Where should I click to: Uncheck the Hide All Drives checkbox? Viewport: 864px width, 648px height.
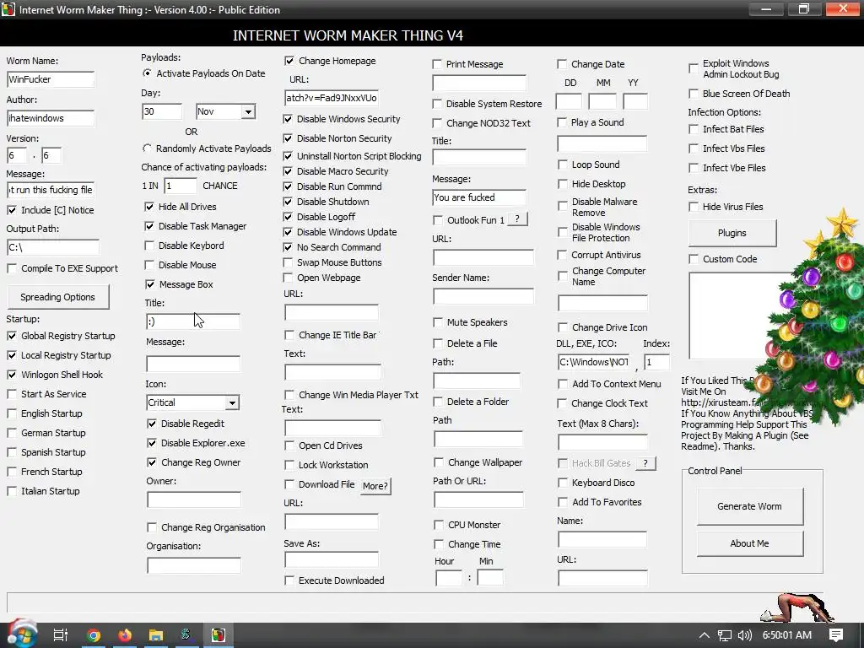point(149,207)
